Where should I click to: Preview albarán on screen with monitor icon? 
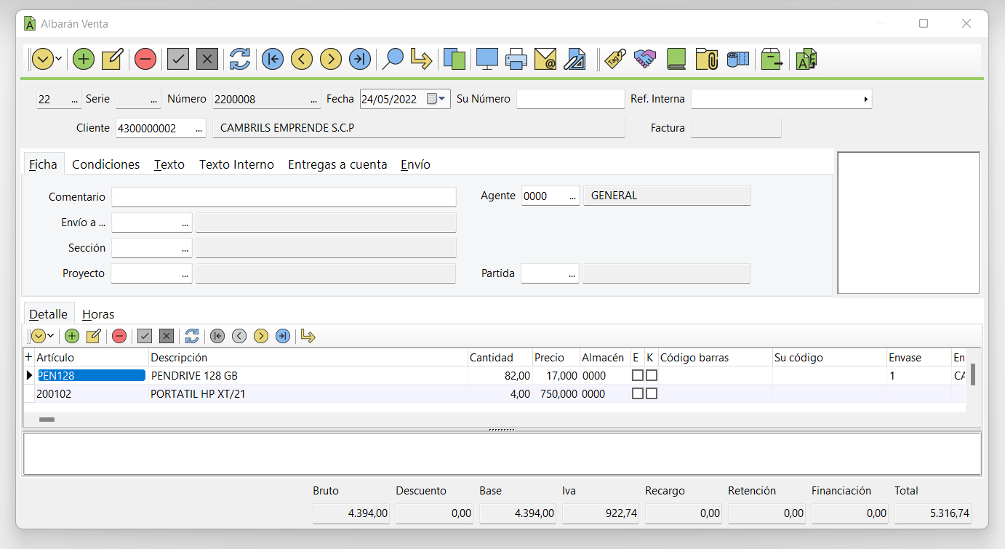point(487,59)
